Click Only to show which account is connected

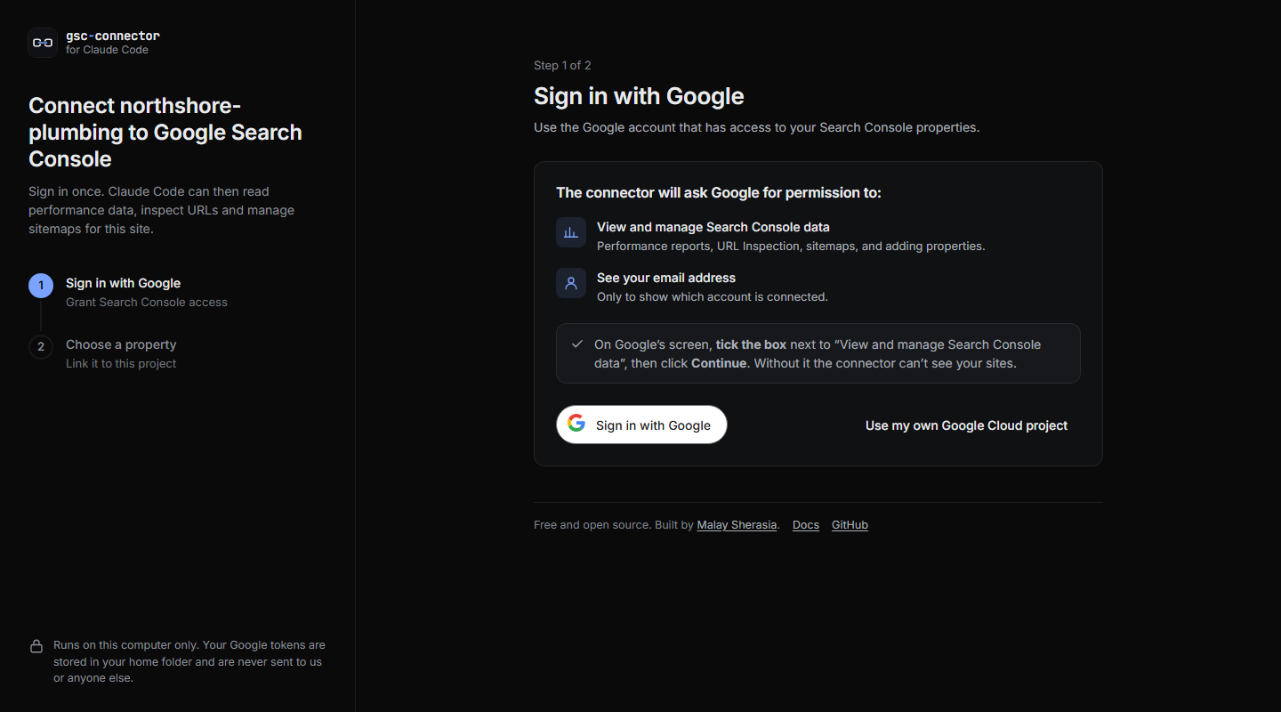pyautogui.click(x=713, y=296)
